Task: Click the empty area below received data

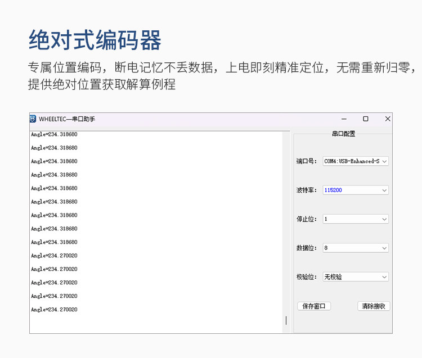Action: pos(156,324)
